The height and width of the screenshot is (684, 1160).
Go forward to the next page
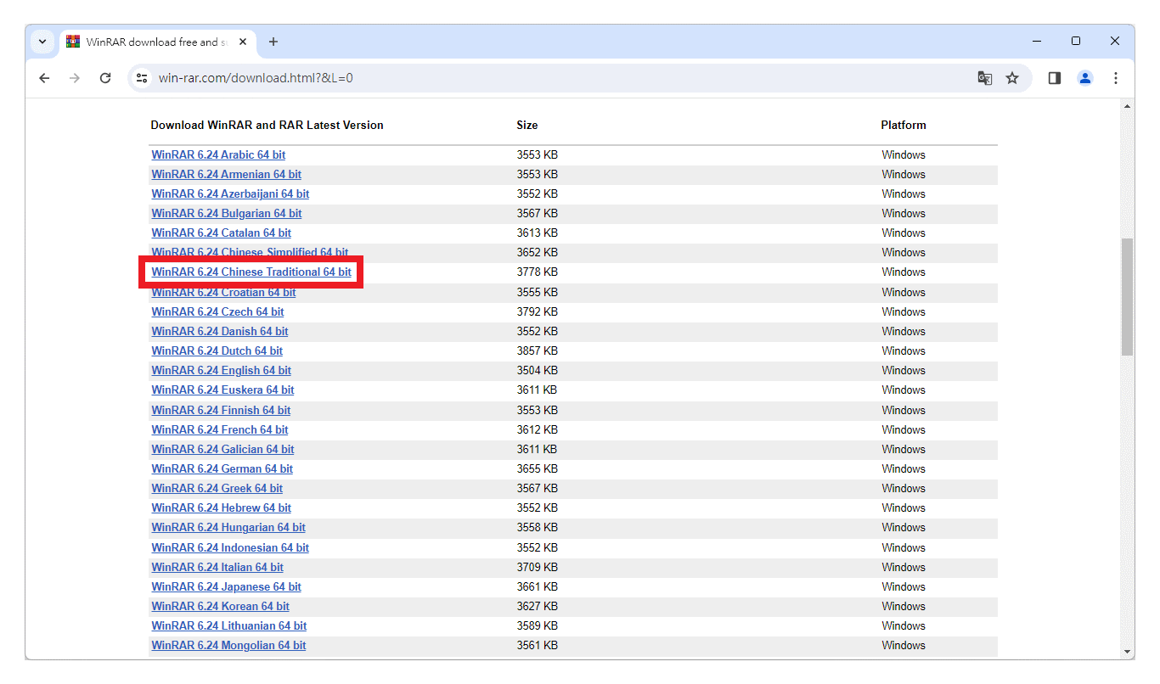[75, 78]
